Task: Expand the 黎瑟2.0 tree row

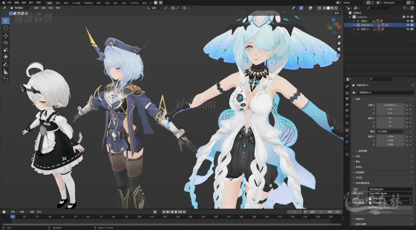Action: 354,29
